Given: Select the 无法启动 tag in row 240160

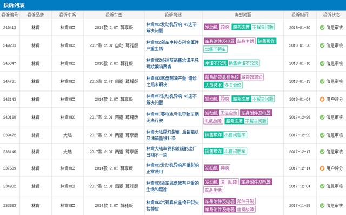Looking at the screenshot, I should click(228, 113).
